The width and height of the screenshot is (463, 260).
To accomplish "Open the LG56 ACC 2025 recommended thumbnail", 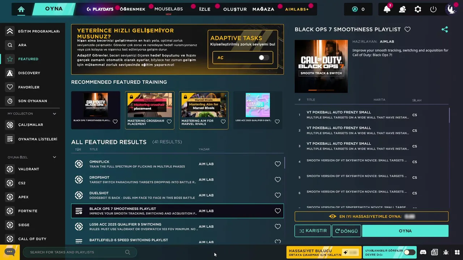I will coord(258,105).
